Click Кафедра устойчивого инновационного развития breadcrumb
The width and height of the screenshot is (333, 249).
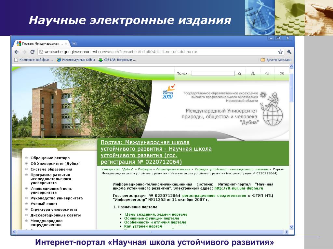tap(232, 169)
